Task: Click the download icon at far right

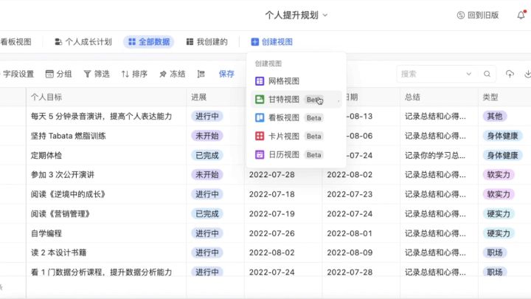Action: 527,74
